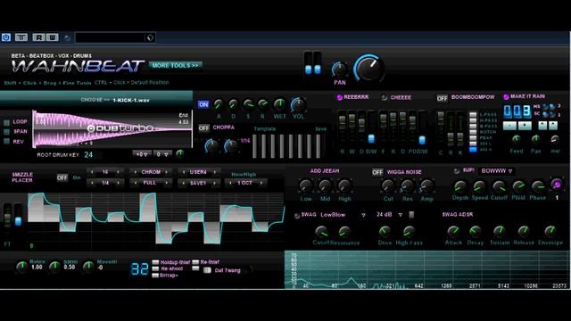Toggle the MAKE IT RAIN purple LED
Screen dimensions: 571x321
[x=506, y=96]
